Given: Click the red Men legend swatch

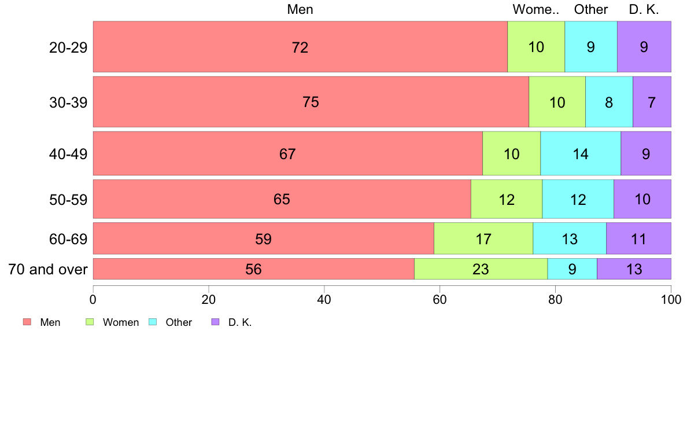Looking at the screenshot, I should click(x=27, y=322).
